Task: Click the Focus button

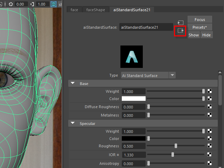Action: pos(199,20)
